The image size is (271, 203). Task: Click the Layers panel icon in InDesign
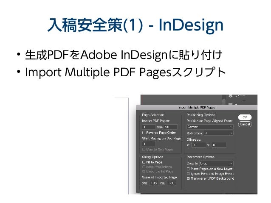pos(230,96)
